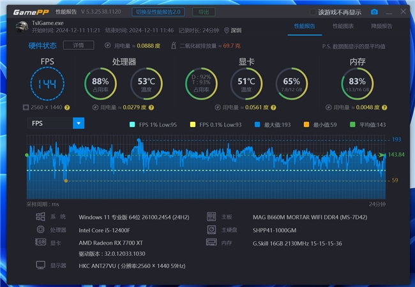The height and width of the screenshot is (287, 415).
Task: Click the power plug icon beside 用电量 0.0888 度
Action: click(x=107, y=45)
